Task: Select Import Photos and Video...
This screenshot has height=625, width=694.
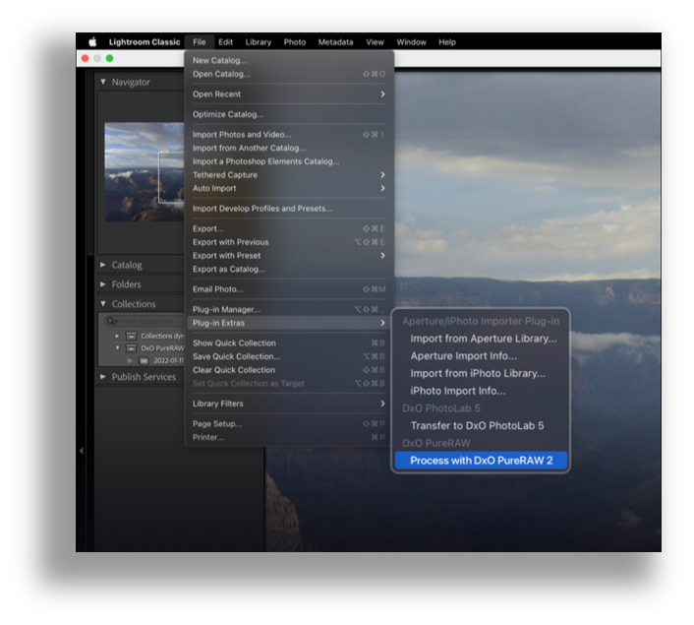Action: pos(289,134)
